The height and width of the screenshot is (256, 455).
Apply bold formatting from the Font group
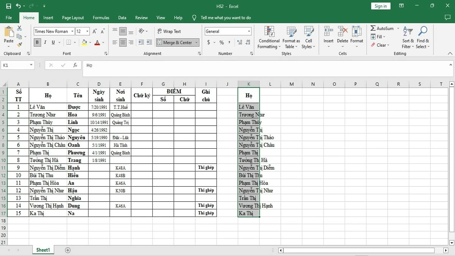[37, 42]
